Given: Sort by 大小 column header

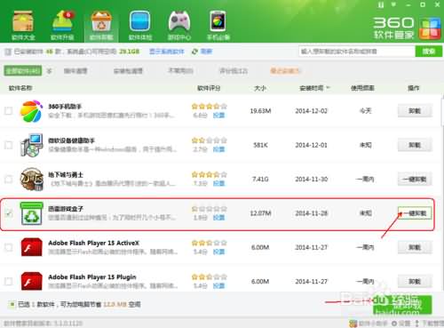Looking at the screenshot, I should click(260, 88).
